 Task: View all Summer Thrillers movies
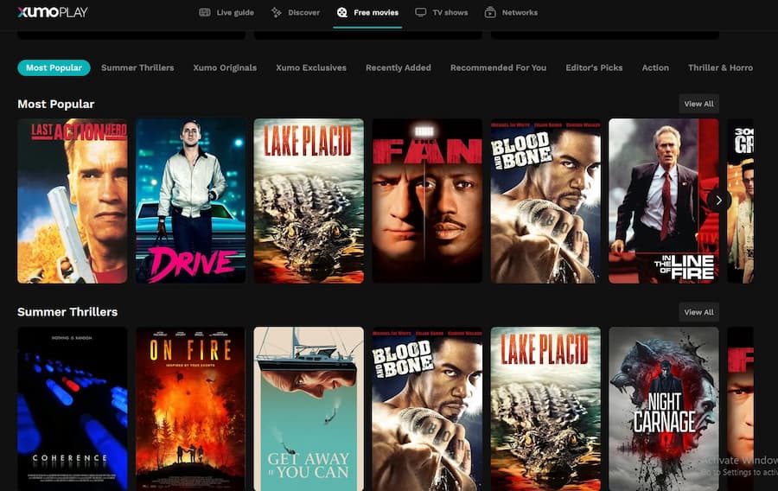click(x=698, y=312)
